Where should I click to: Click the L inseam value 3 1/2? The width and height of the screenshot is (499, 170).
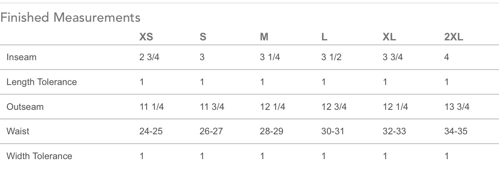pyautogui.click(x=332, y=57)
